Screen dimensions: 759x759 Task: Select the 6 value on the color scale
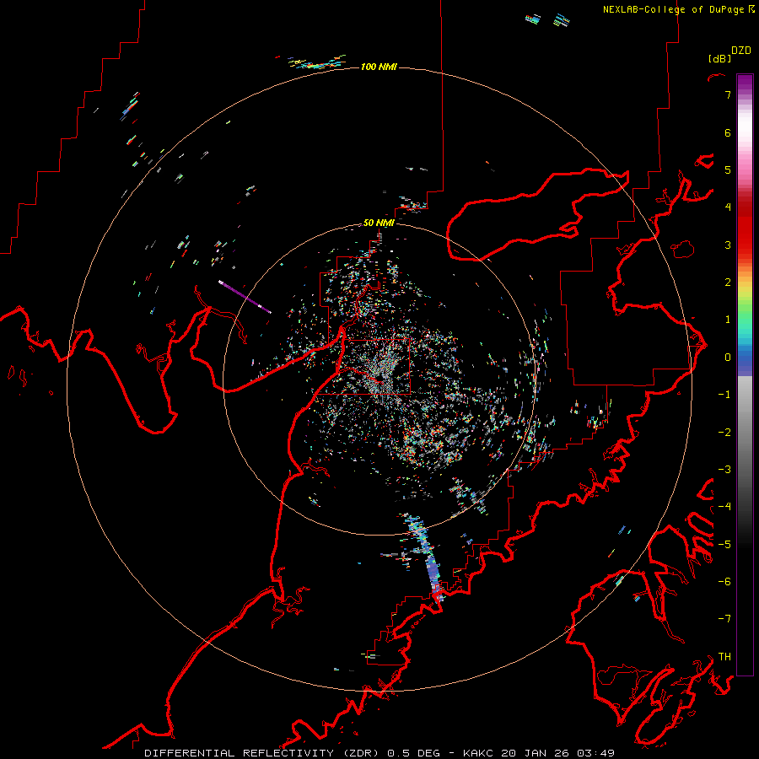pyautogui.click(x=728, y=132)
